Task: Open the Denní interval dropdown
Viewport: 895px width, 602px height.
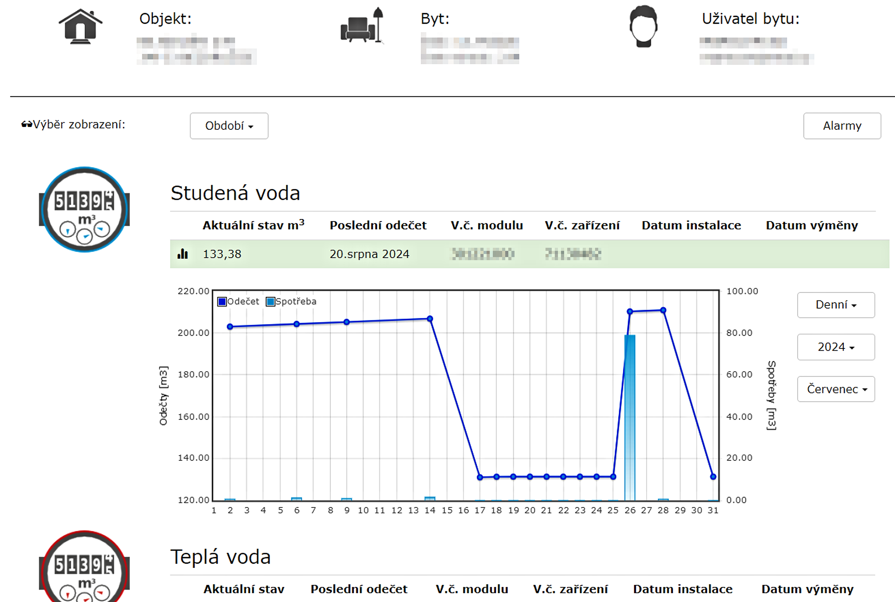Action: pyautogui.click(x=835, y=305)
